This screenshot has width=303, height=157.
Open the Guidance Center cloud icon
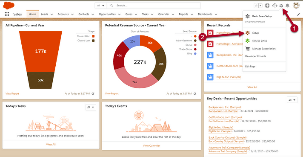click(x=274, y=6)
